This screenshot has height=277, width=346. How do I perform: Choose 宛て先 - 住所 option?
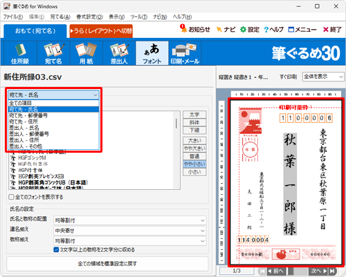tap(53, 122)
